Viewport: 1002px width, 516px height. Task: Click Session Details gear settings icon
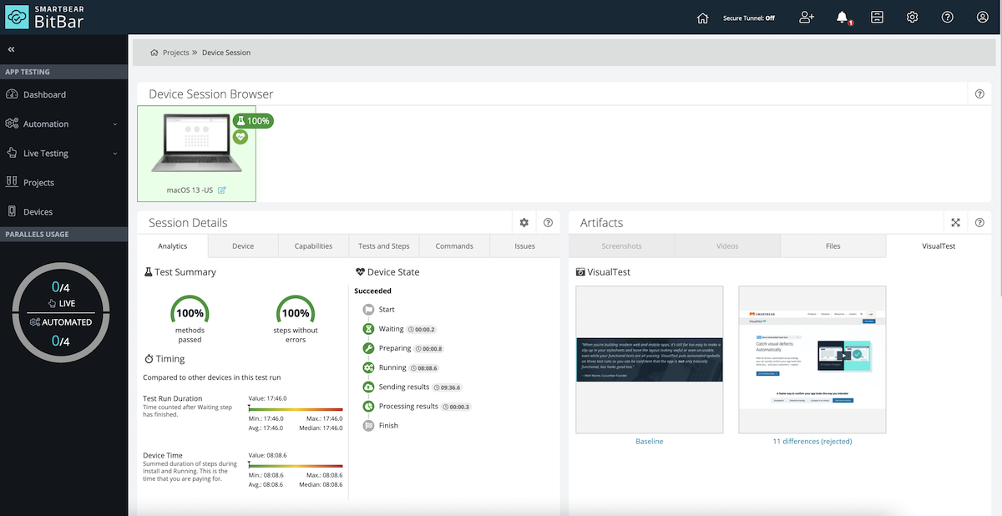[x=524, y=223]
